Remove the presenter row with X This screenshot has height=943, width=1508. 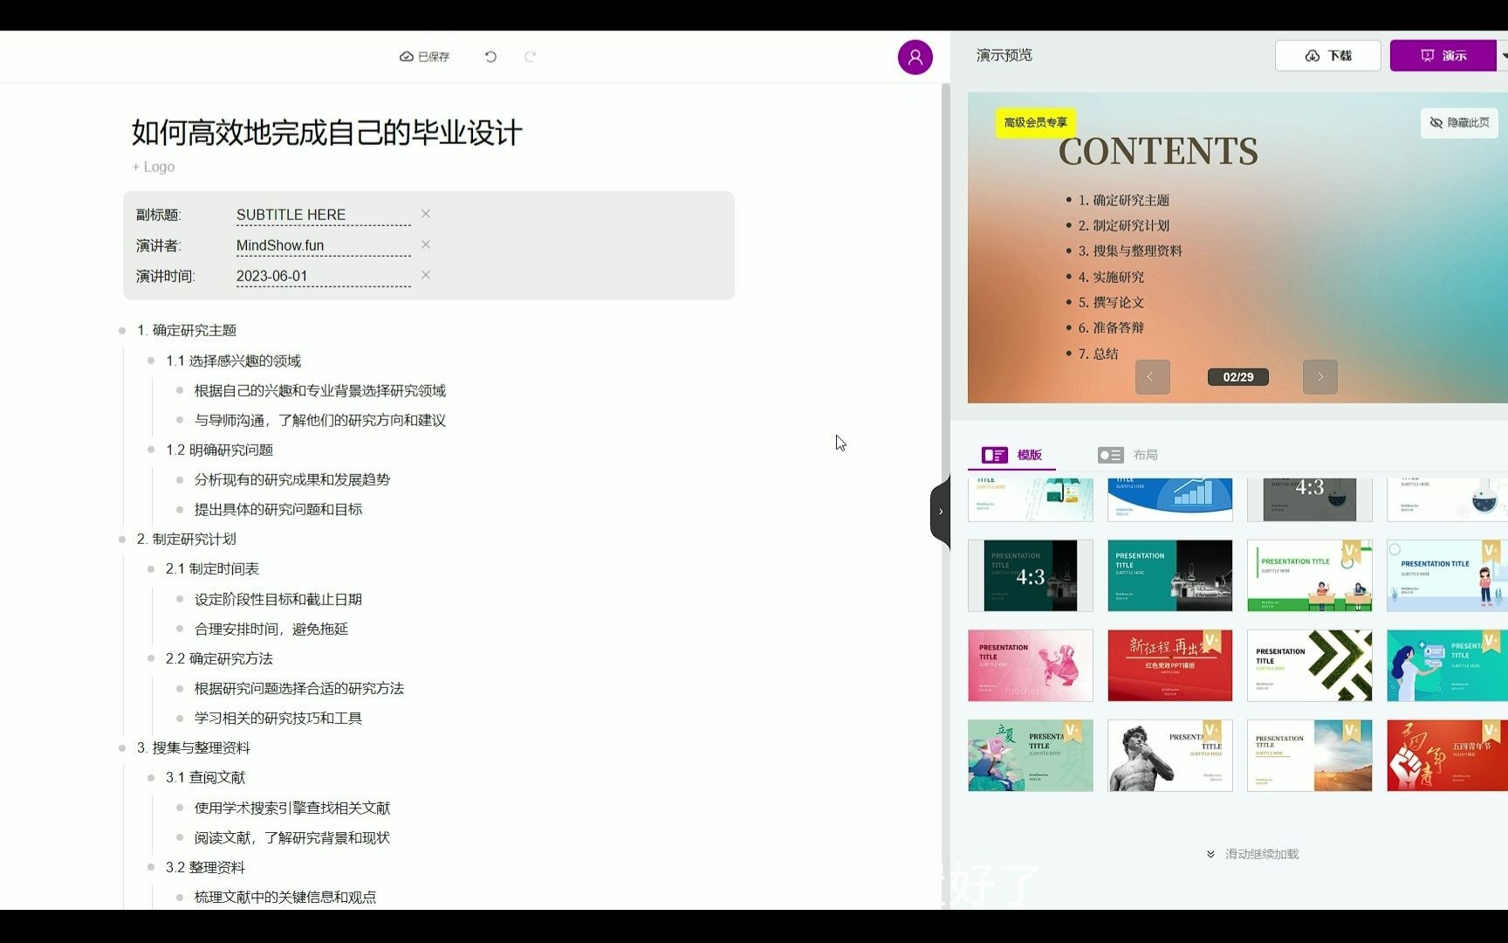coord(426,244)
